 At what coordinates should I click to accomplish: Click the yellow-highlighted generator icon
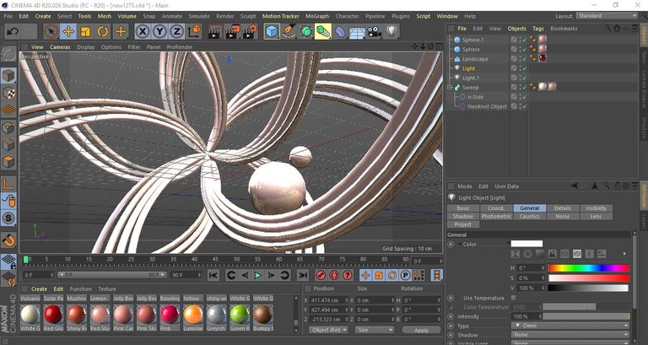[323, 31]
